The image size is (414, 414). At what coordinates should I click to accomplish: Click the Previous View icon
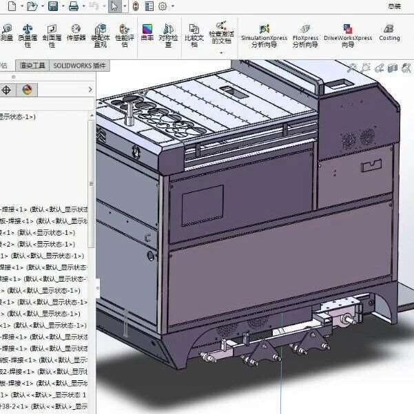tap(379, 68)
